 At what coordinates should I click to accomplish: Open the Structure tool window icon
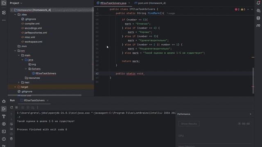4,13
